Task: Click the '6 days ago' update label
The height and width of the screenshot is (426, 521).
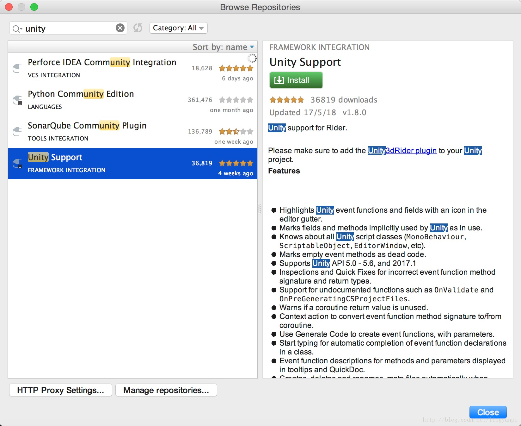Action: (237, 78)
